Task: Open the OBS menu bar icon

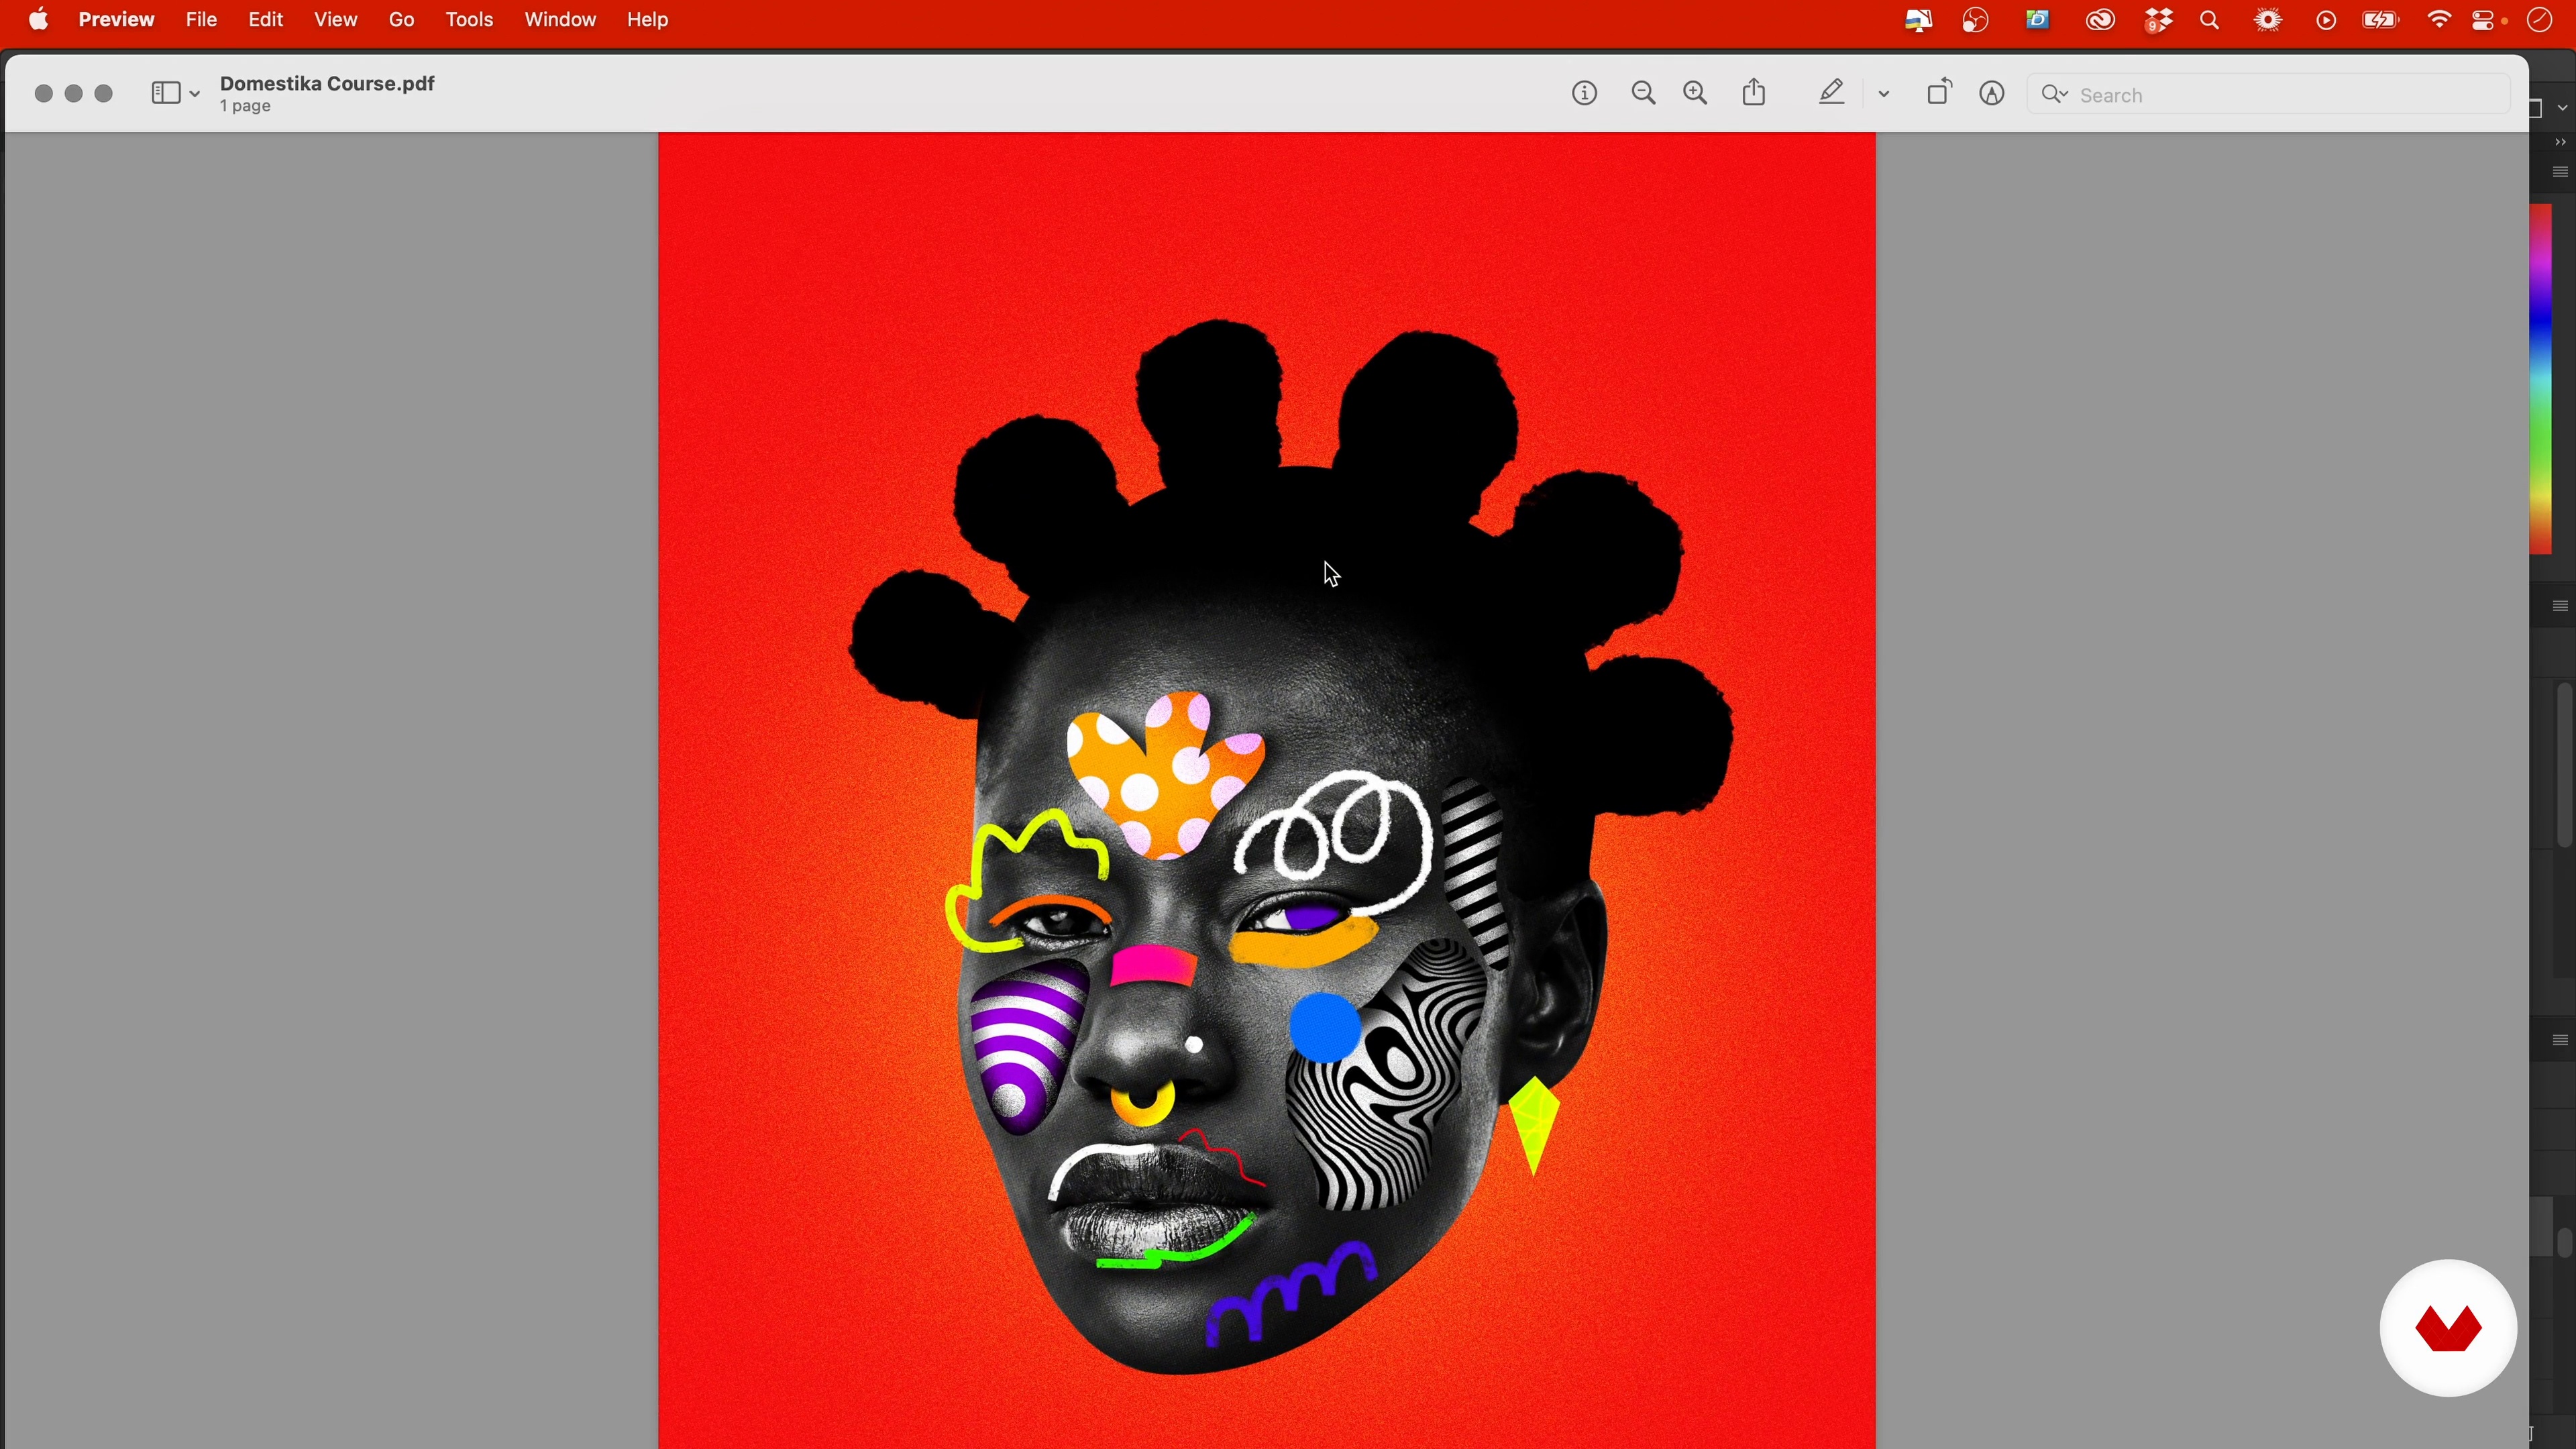Action: [x=1976, y=21]
